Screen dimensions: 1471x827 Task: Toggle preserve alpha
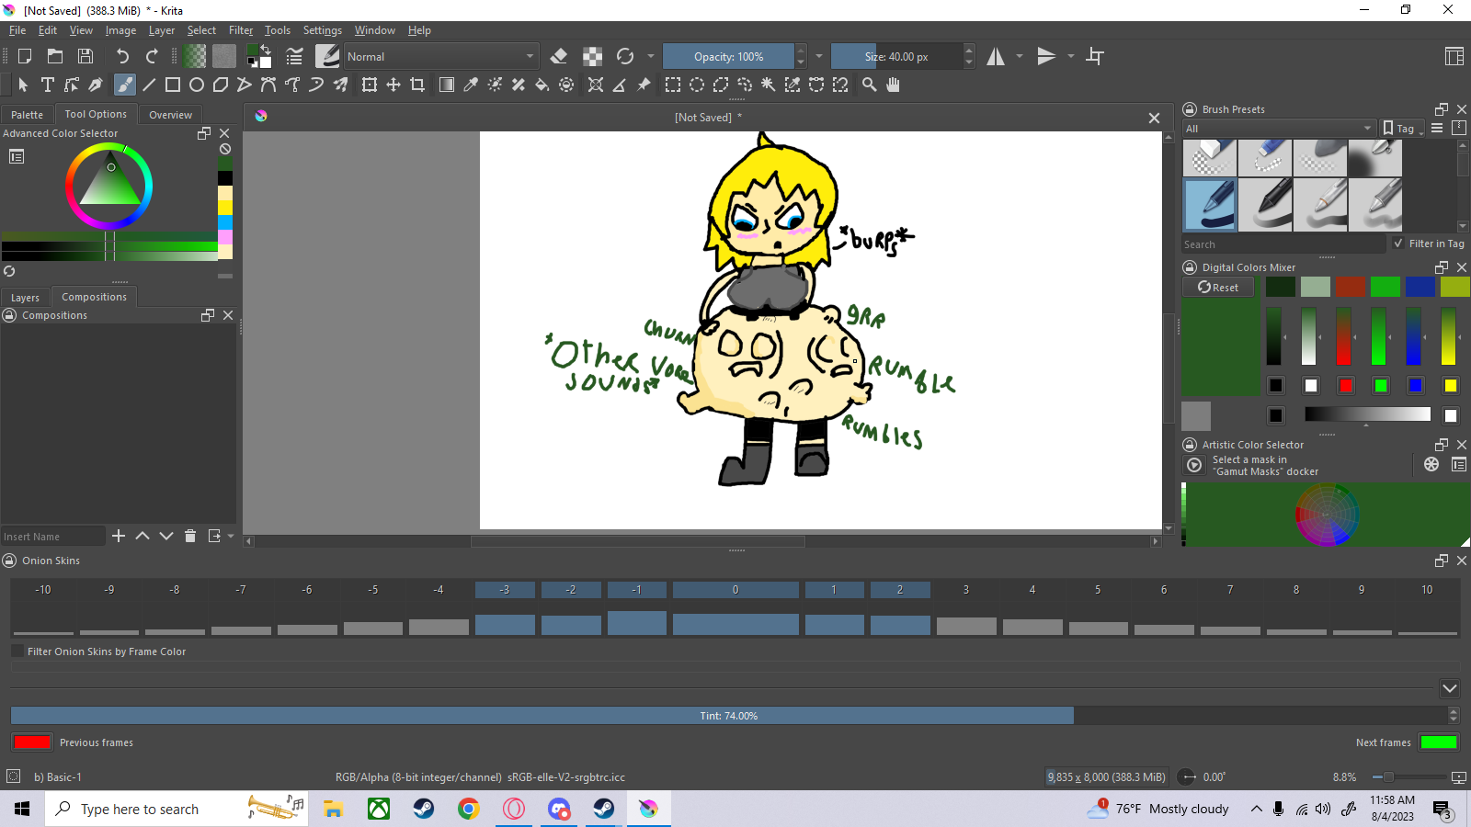tap(593, 56)
